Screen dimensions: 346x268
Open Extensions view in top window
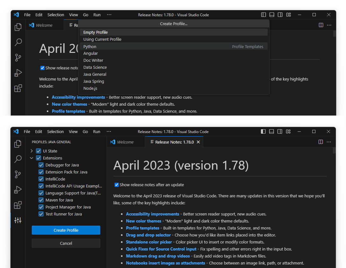coord(18,88)
